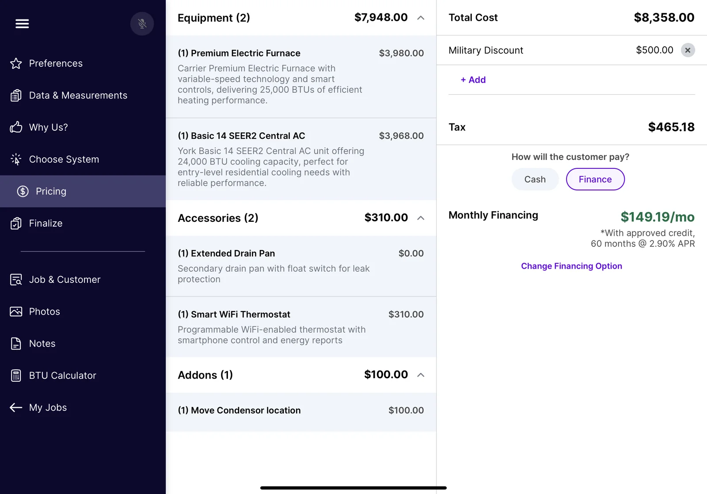Open the Why Us? page
The height and width of the screenshot is (494, 707).
pyautogui.click(x=83, y=127)
